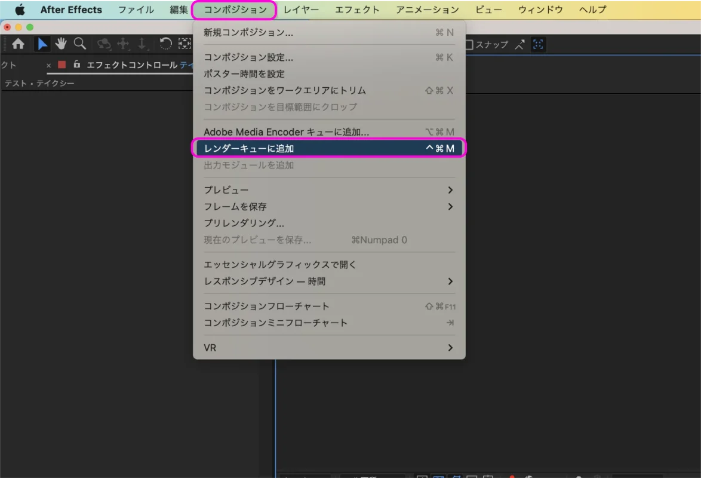Choose コンポジションミニフローチャート menu item
Screen dimensions: 701x478
(x=329, y=323)
